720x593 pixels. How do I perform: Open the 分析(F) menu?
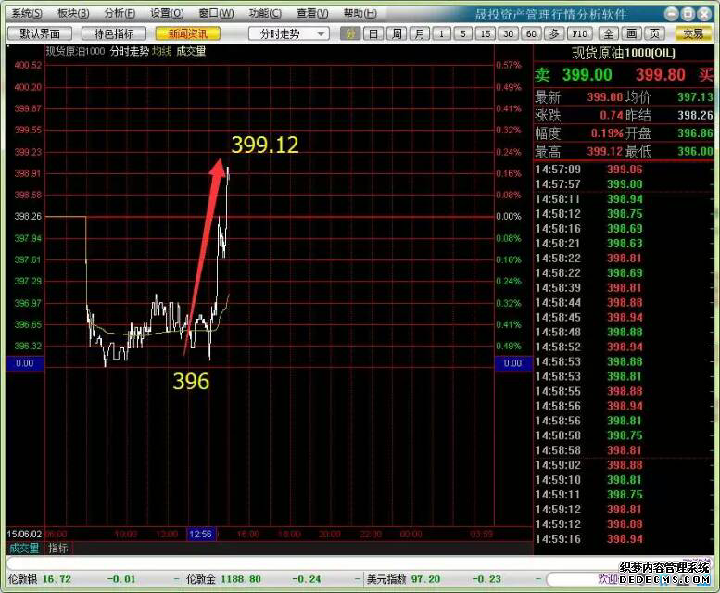click(x=120, y=13)
